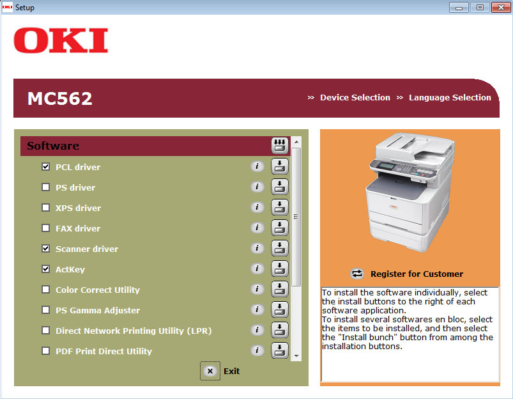The height and width of the screenshot is (399, 513).
Task: Click the software list scrollbar thumb
Action: tap(296, 217)
